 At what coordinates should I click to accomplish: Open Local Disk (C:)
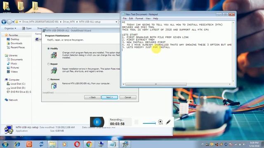tap(18, 84)
